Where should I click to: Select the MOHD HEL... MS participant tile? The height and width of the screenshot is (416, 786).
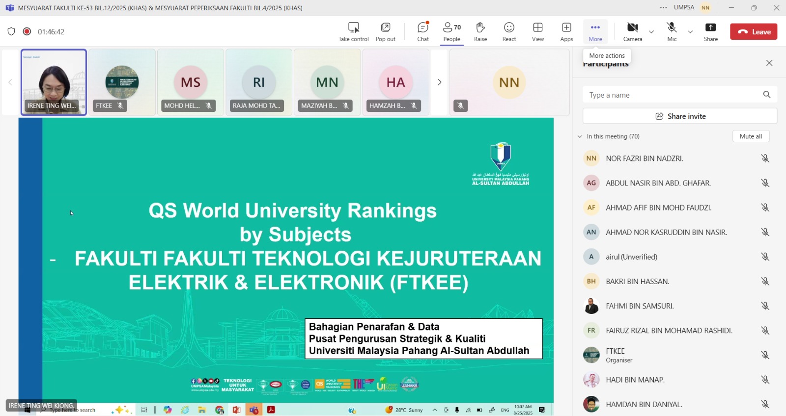[x=191, y=82]
